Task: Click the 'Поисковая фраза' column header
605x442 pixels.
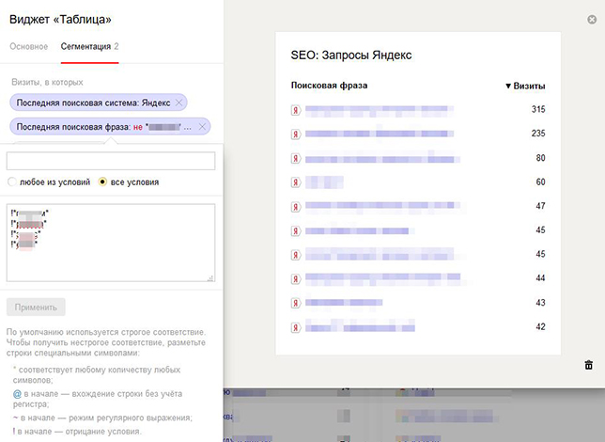Action: (x=329, y=86)
